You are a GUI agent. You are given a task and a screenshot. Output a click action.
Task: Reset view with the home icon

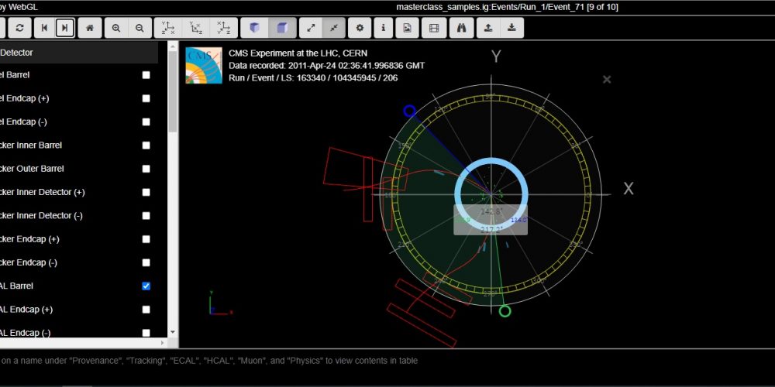(x=90, y=29)
